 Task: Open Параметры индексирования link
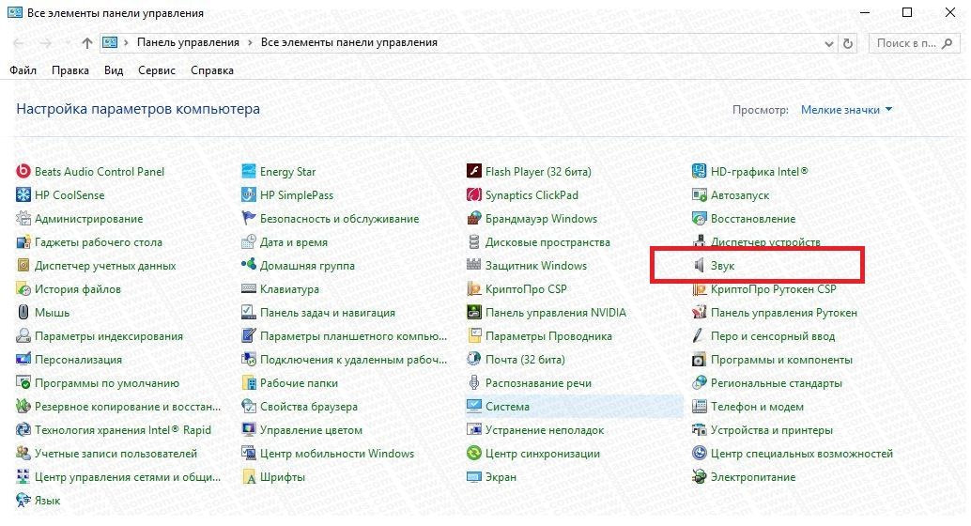[x=109, y=336]
